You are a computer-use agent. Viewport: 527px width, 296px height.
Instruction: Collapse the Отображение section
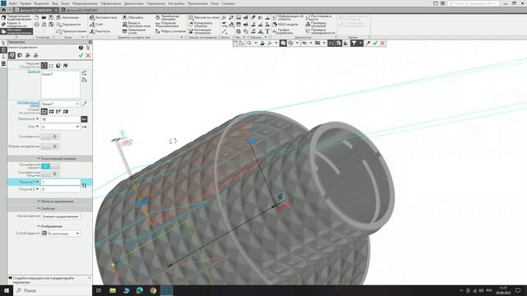[49, 227]
